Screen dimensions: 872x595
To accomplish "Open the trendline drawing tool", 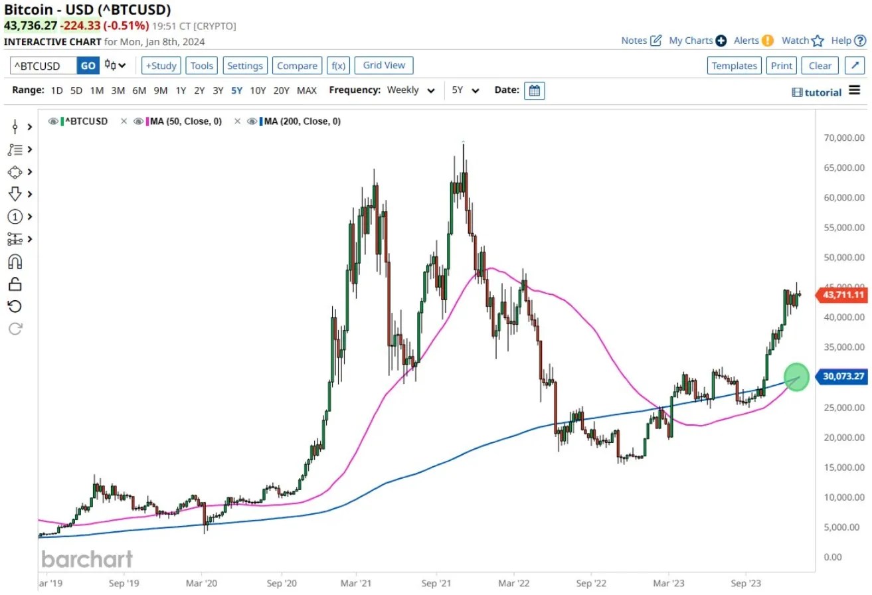I will click(15, 149).
